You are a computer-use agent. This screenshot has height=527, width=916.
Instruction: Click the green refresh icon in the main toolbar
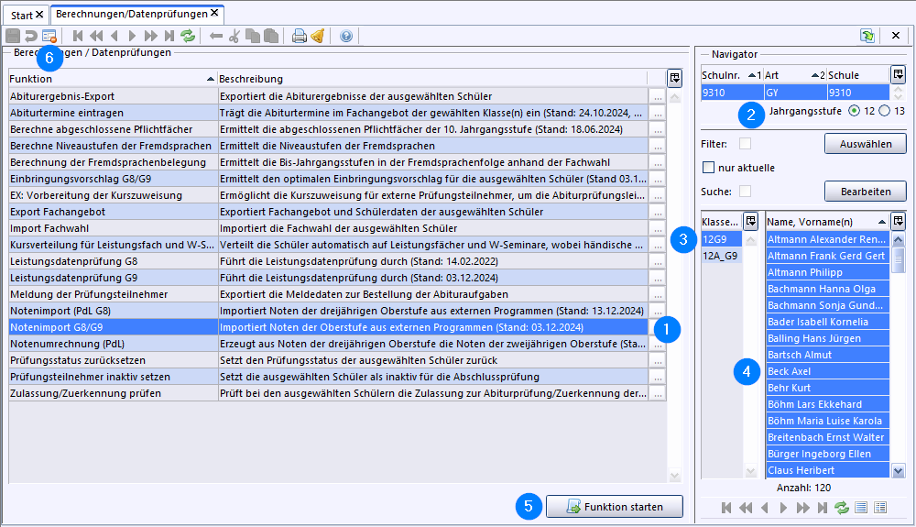pos(188,37)
